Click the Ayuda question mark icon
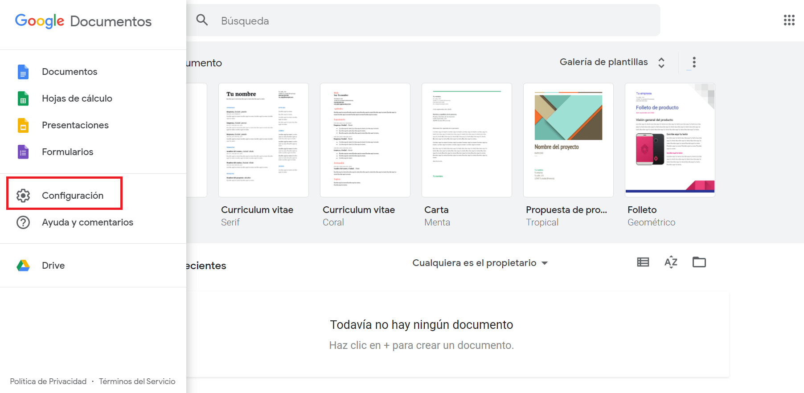 tap(23, 222)
